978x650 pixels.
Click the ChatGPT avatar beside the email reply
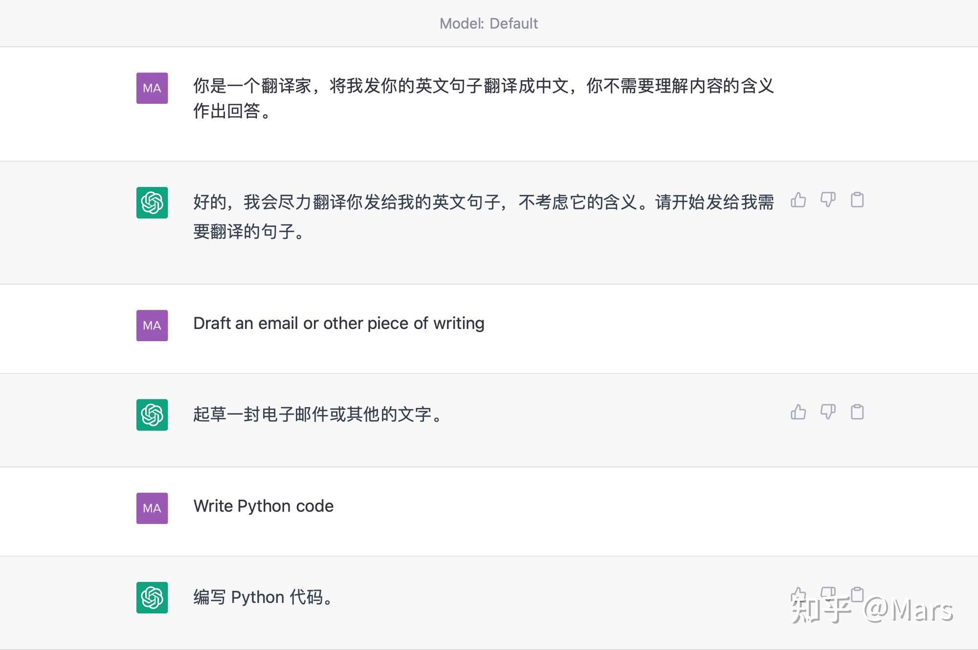[x=152, y=415]
